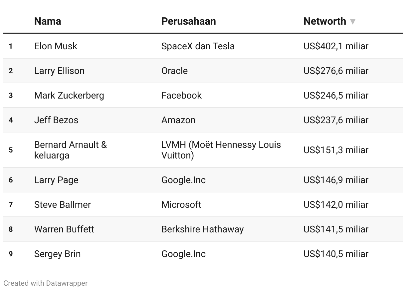This screenshot has height=291, width=406.
Task: Click the Perusahaan column header
Action: [189, 21]
